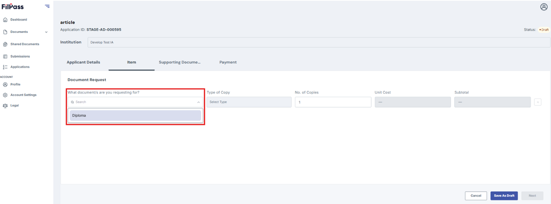Viewport: 551px width, 204px height.
Task: Click the No. of Copies field
Action: click(x=333, y=102)
